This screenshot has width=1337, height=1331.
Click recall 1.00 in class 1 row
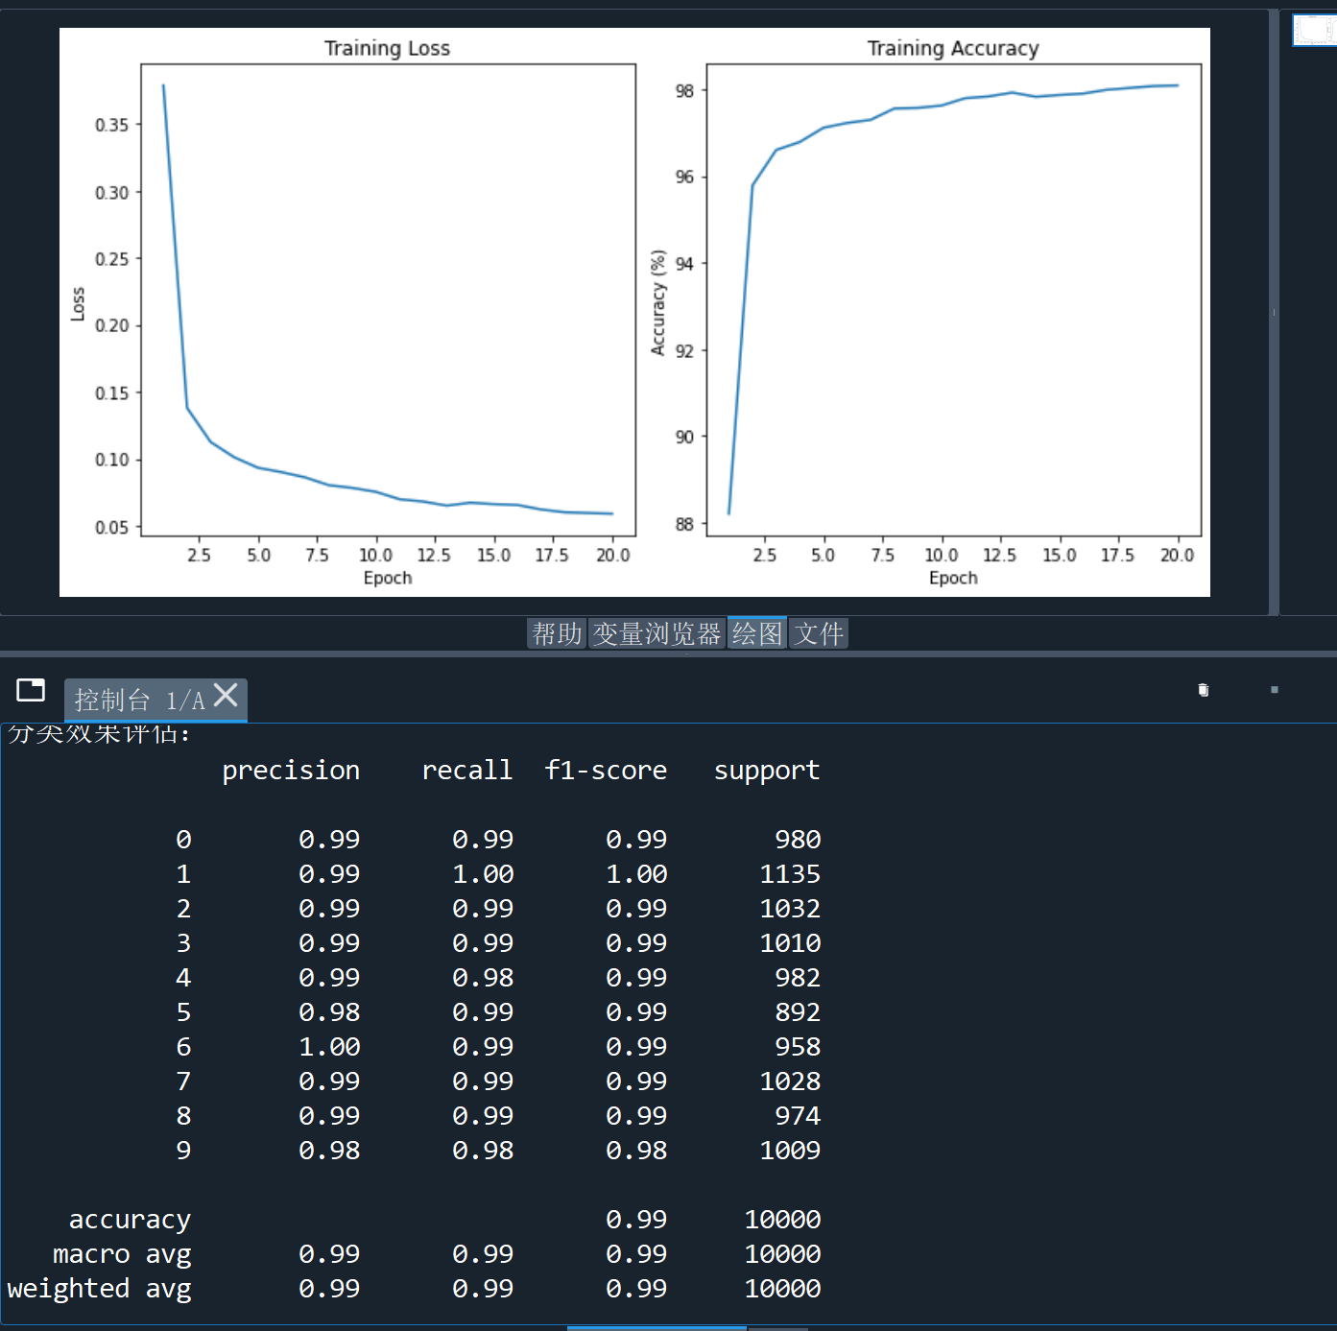483,874
